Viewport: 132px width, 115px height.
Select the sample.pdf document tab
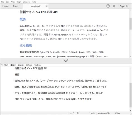[x=35, y=6]
